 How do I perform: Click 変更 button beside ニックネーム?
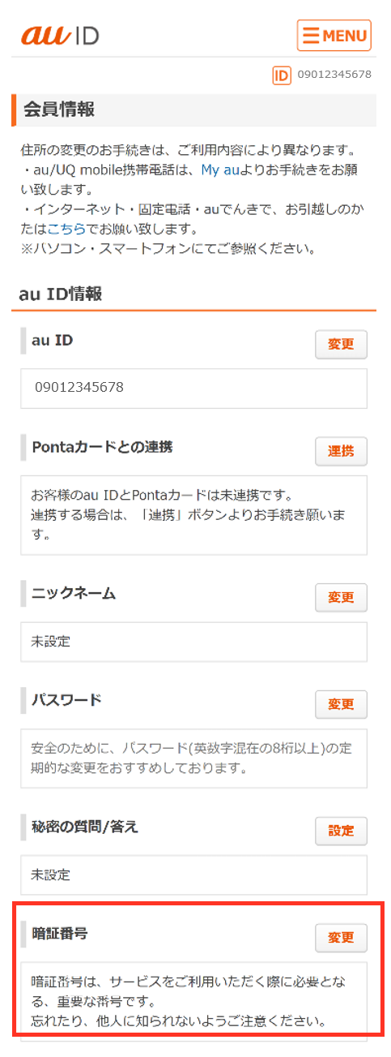pyautogui.click(x=341, y=597)
